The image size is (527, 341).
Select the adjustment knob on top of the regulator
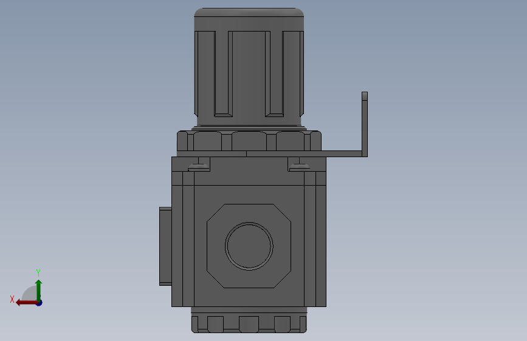click(249, 67)
